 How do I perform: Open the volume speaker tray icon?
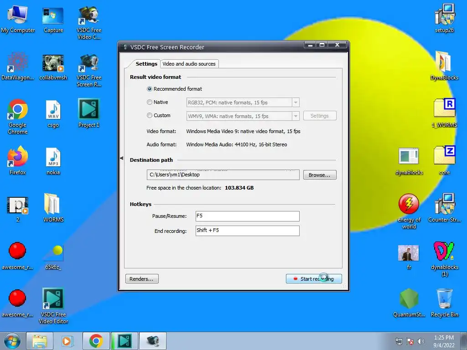[x=421, y=341]
